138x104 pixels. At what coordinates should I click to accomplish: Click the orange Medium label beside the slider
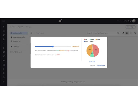76,47
